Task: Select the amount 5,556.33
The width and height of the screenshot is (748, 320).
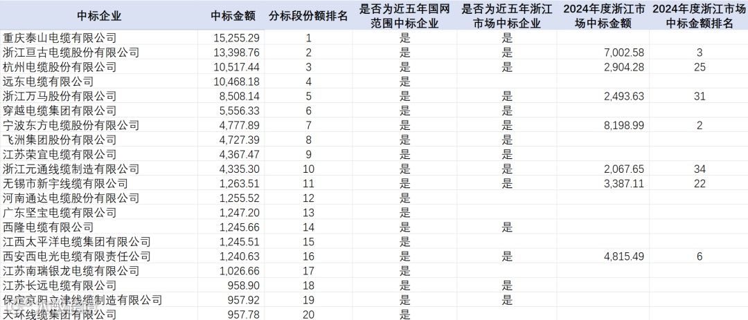Action: pos(240,111)
